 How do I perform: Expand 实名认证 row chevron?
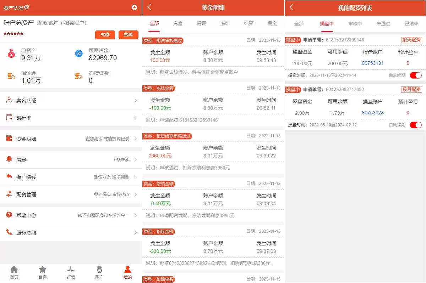click(x=136, y=101)
